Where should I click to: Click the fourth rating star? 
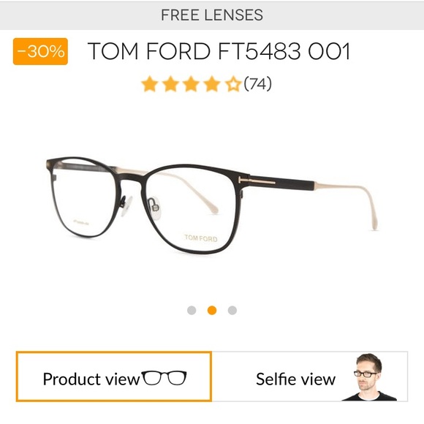click(x=212, y=84)
